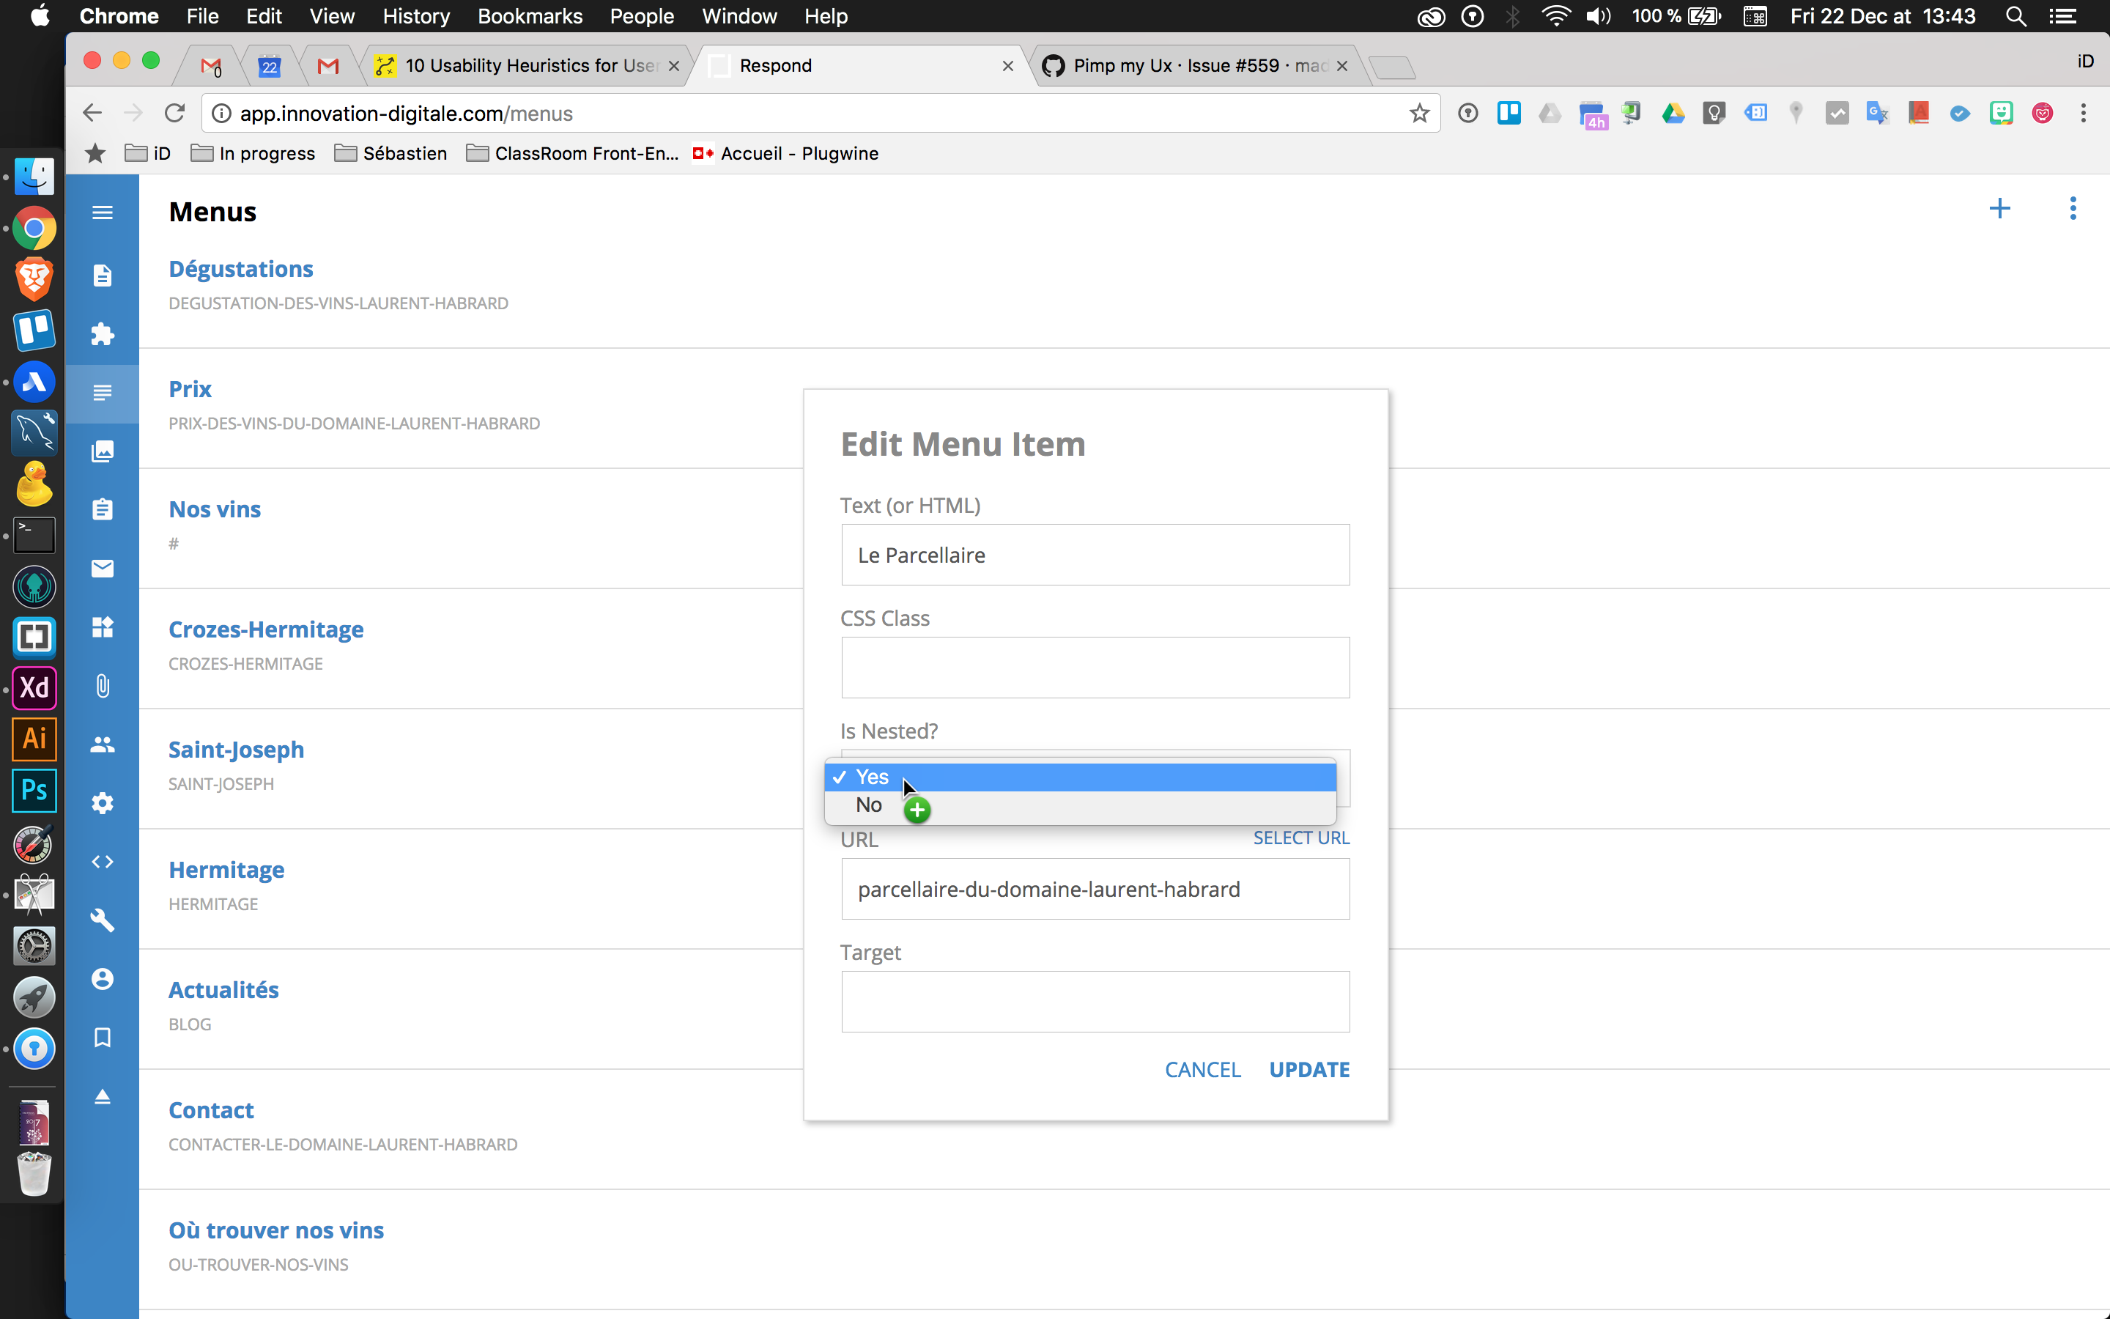Click the plus icon to add menu
The image size is (2110, 1319).
(1999, 210)
